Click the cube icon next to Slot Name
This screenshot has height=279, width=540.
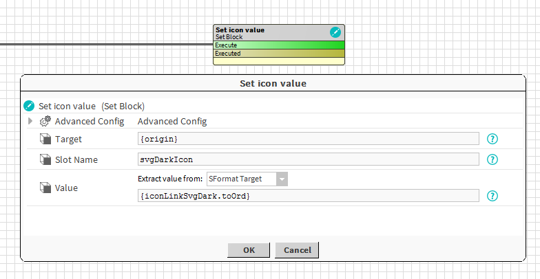[45, 159]
